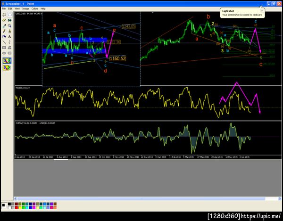Select the Fill With Color bucket tool
This screenshot has width=283, height=221.
(x=10, y=20)
